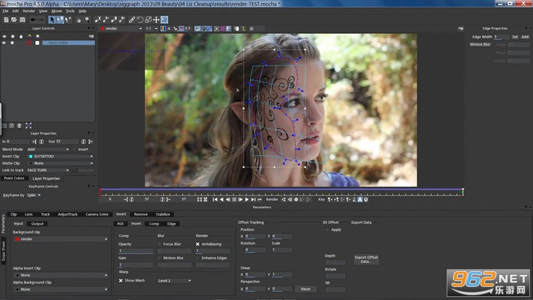Click the Edge Width Set button
Image resolution: width=533 pixels, height=300 pixels.
[x=515, y=37]
